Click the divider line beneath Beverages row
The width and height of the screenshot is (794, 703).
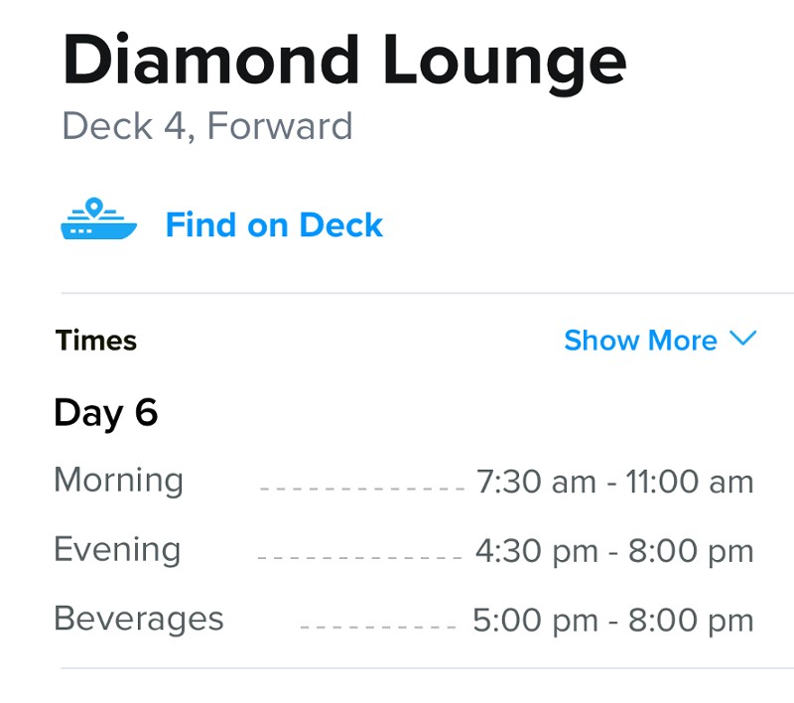(427, 668)
